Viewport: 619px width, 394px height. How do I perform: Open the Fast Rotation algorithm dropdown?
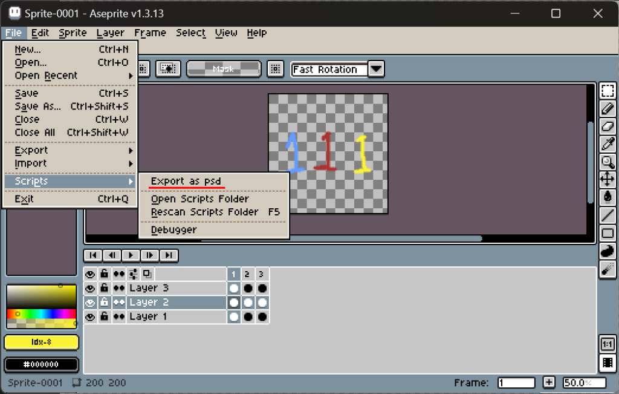point(376,69)
